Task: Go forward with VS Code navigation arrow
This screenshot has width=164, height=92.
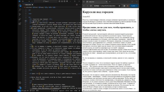Action: [x=32, y=1]
